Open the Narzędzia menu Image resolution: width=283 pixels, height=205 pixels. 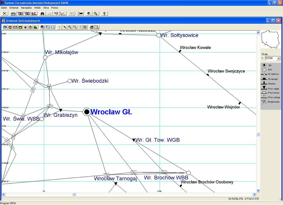[x=26, y=8]
